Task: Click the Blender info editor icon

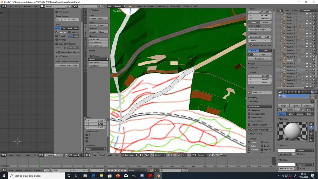Action: 3,6
